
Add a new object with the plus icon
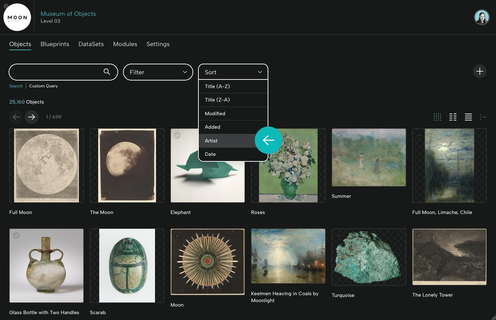click(x=480, y=72)
